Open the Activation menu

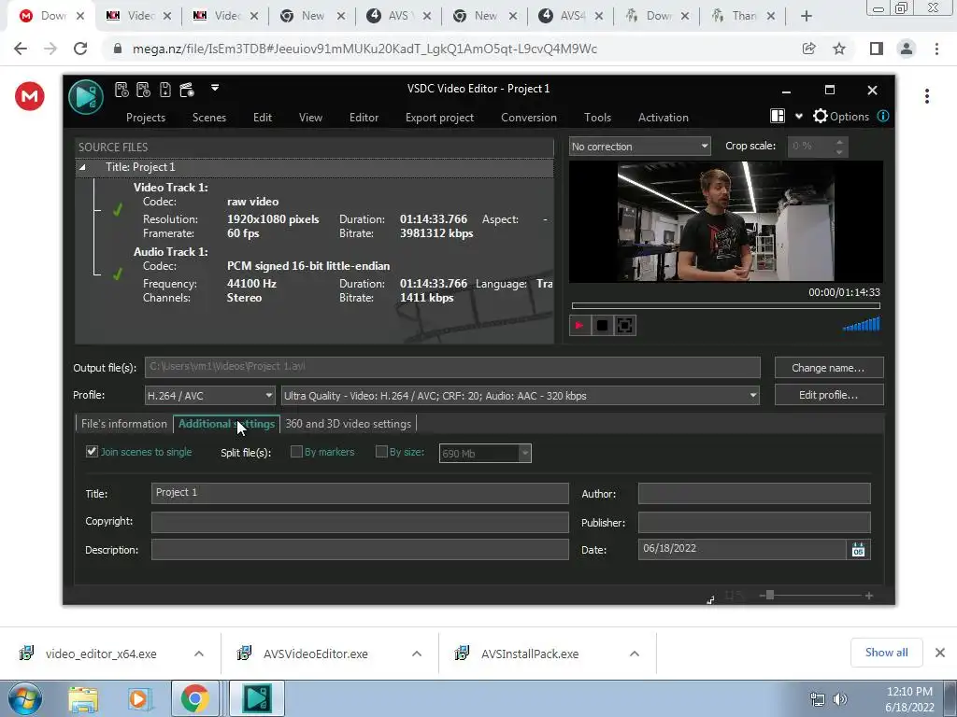[x=664, y=118]
